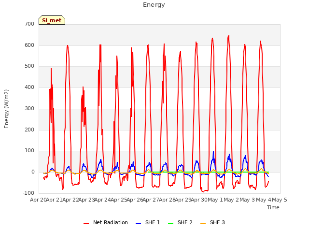The height and width of the screenshot is (232, 309).
Task: Click the 600 y-axis tick label
Action: tap(29, 45)
